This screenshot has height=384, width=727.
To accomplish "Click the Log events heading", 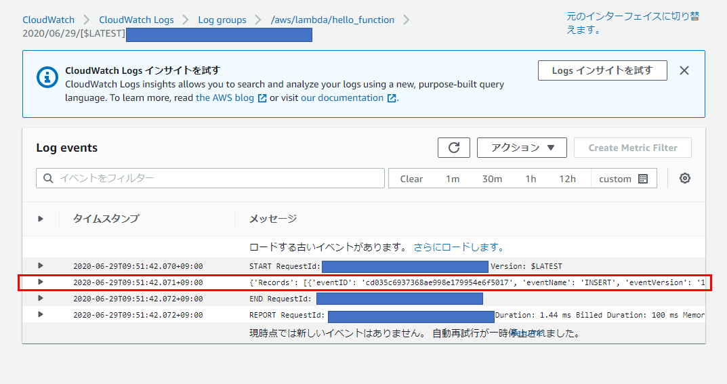I will 67,148.
